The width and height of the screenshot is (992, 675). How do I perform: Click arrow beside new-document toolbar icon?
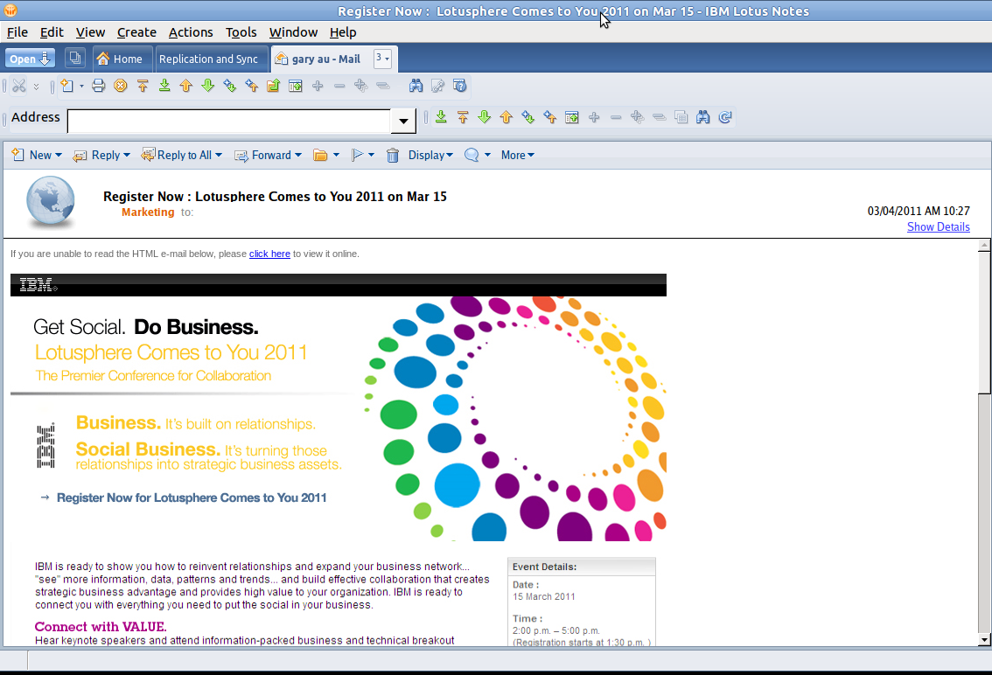click(x=81, y=86)
